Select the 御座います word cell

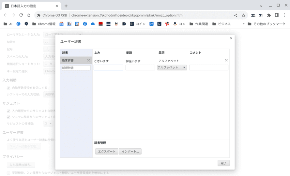pos(133,61)
